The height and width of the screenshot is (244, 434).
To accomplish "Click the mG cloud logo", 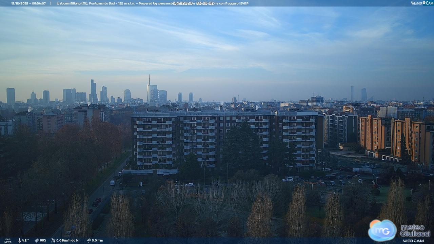I will (382, 230).
